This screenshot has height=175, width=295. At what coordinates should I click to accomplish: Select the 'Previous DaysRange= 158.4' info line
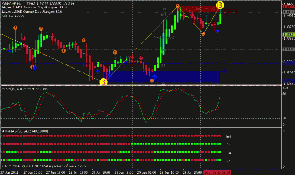click(45, 8)
